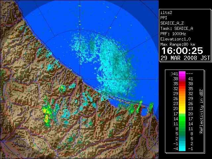Click the yellow-orange echo cluster inland
Screen dimensions: 212x159
47,115
